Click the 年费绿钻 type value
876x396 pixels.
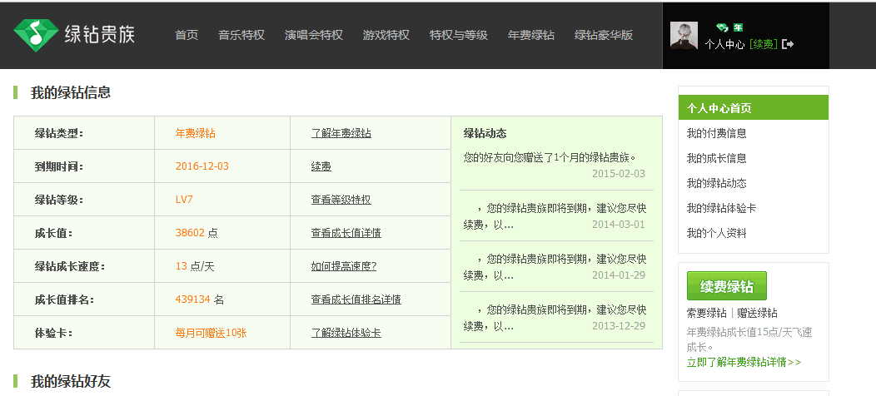pos(195,133)
